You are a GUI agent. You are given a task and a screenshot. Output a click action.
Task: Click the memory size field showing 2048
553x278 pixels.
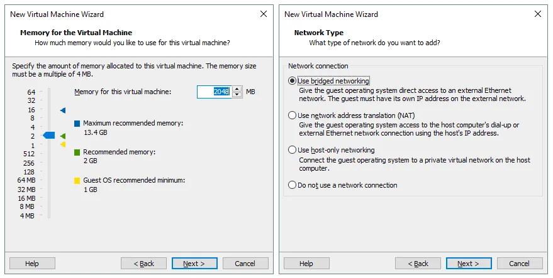(x=214, y=92)
